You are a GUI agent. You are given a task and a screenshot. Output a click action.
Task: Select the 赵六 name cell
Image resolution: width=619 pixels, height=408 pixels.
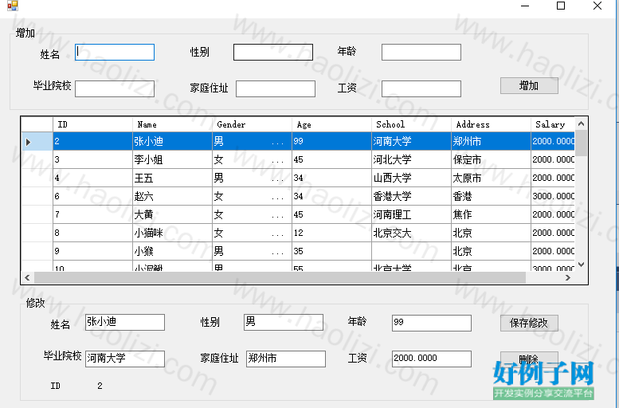coord(173,196)
